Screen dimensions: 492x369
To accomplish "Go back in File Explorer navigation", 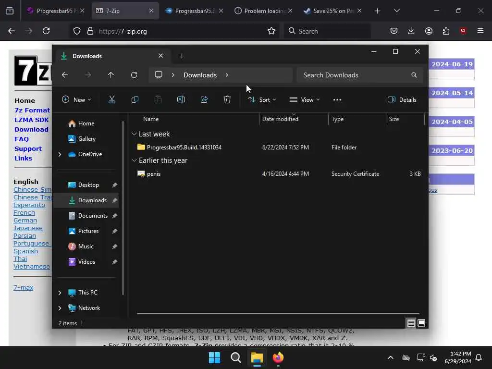I will (x=65, y=75).
